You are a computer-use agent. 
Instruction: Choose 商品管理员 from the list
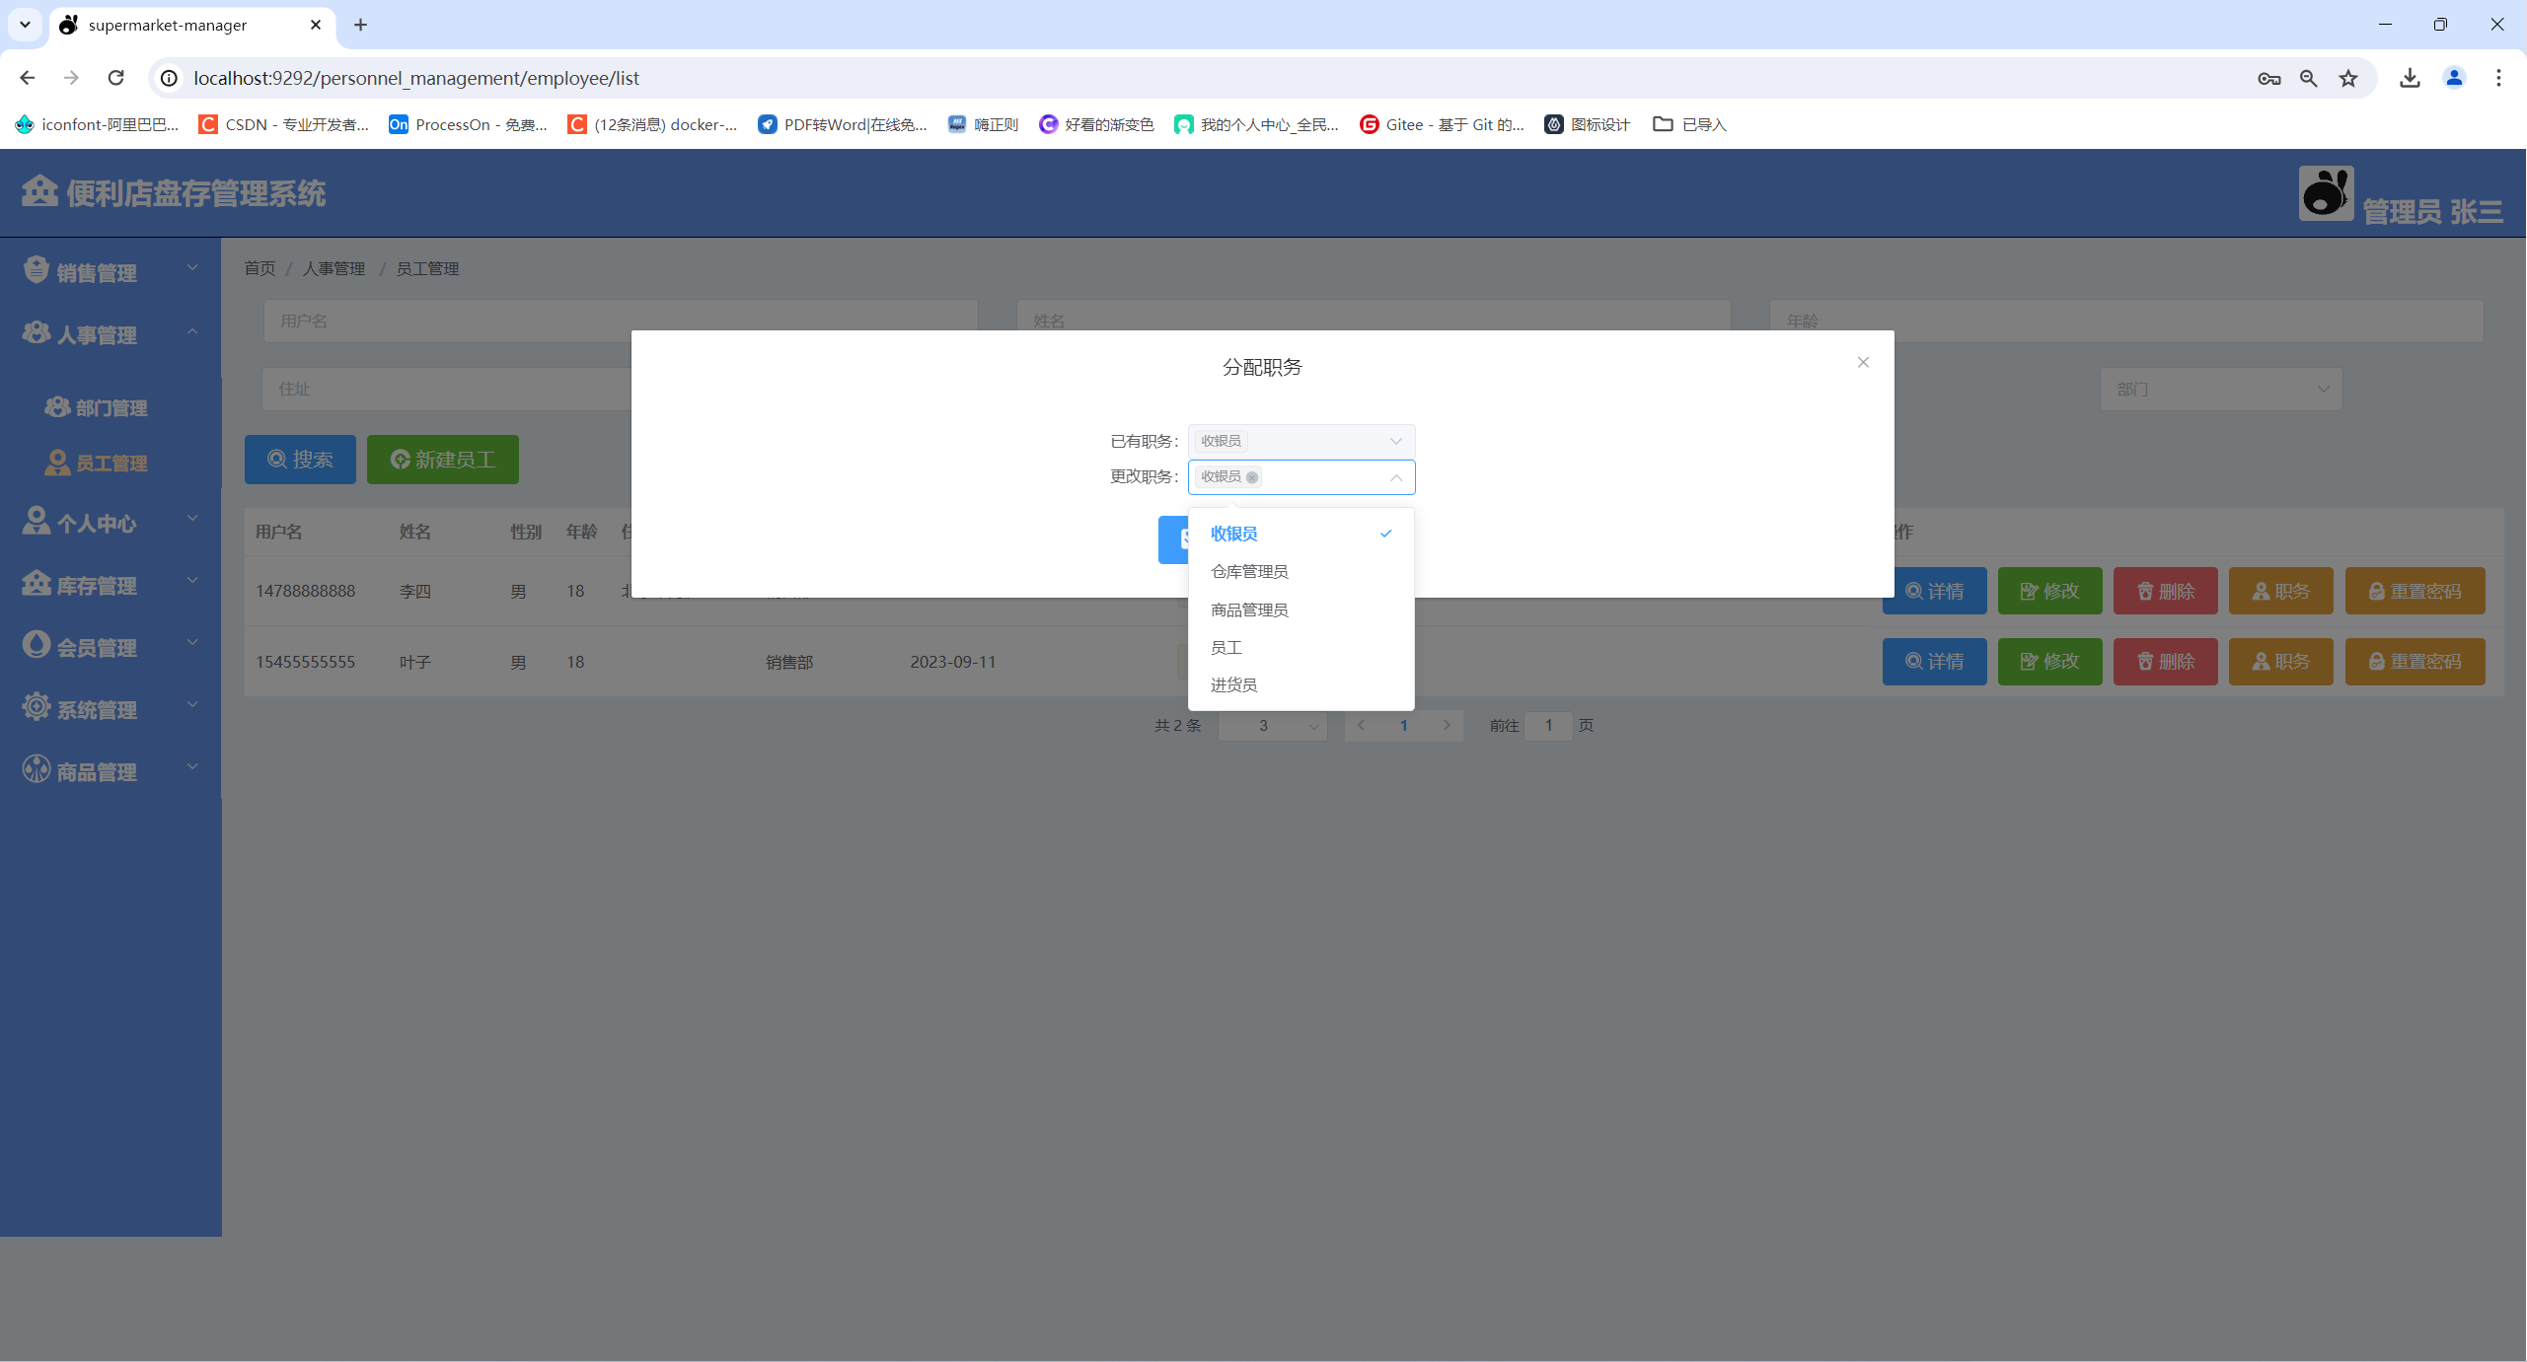[x=1301, y=609]
